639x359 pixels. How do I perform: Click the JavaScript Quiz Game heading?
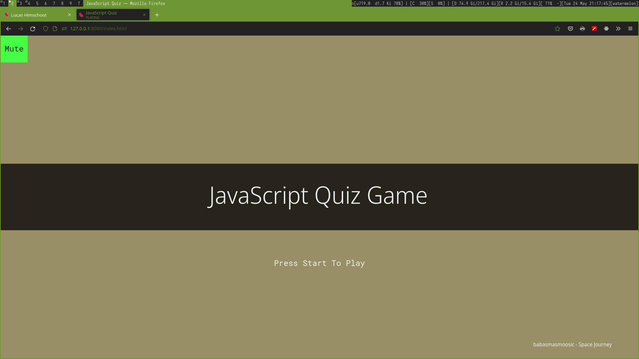[x=318, y=196]
